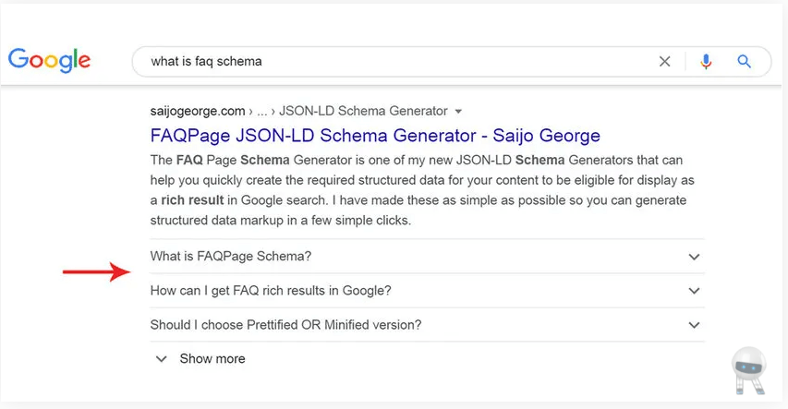Select 'Should I choose Prettified OR Minified version?'

285,325
